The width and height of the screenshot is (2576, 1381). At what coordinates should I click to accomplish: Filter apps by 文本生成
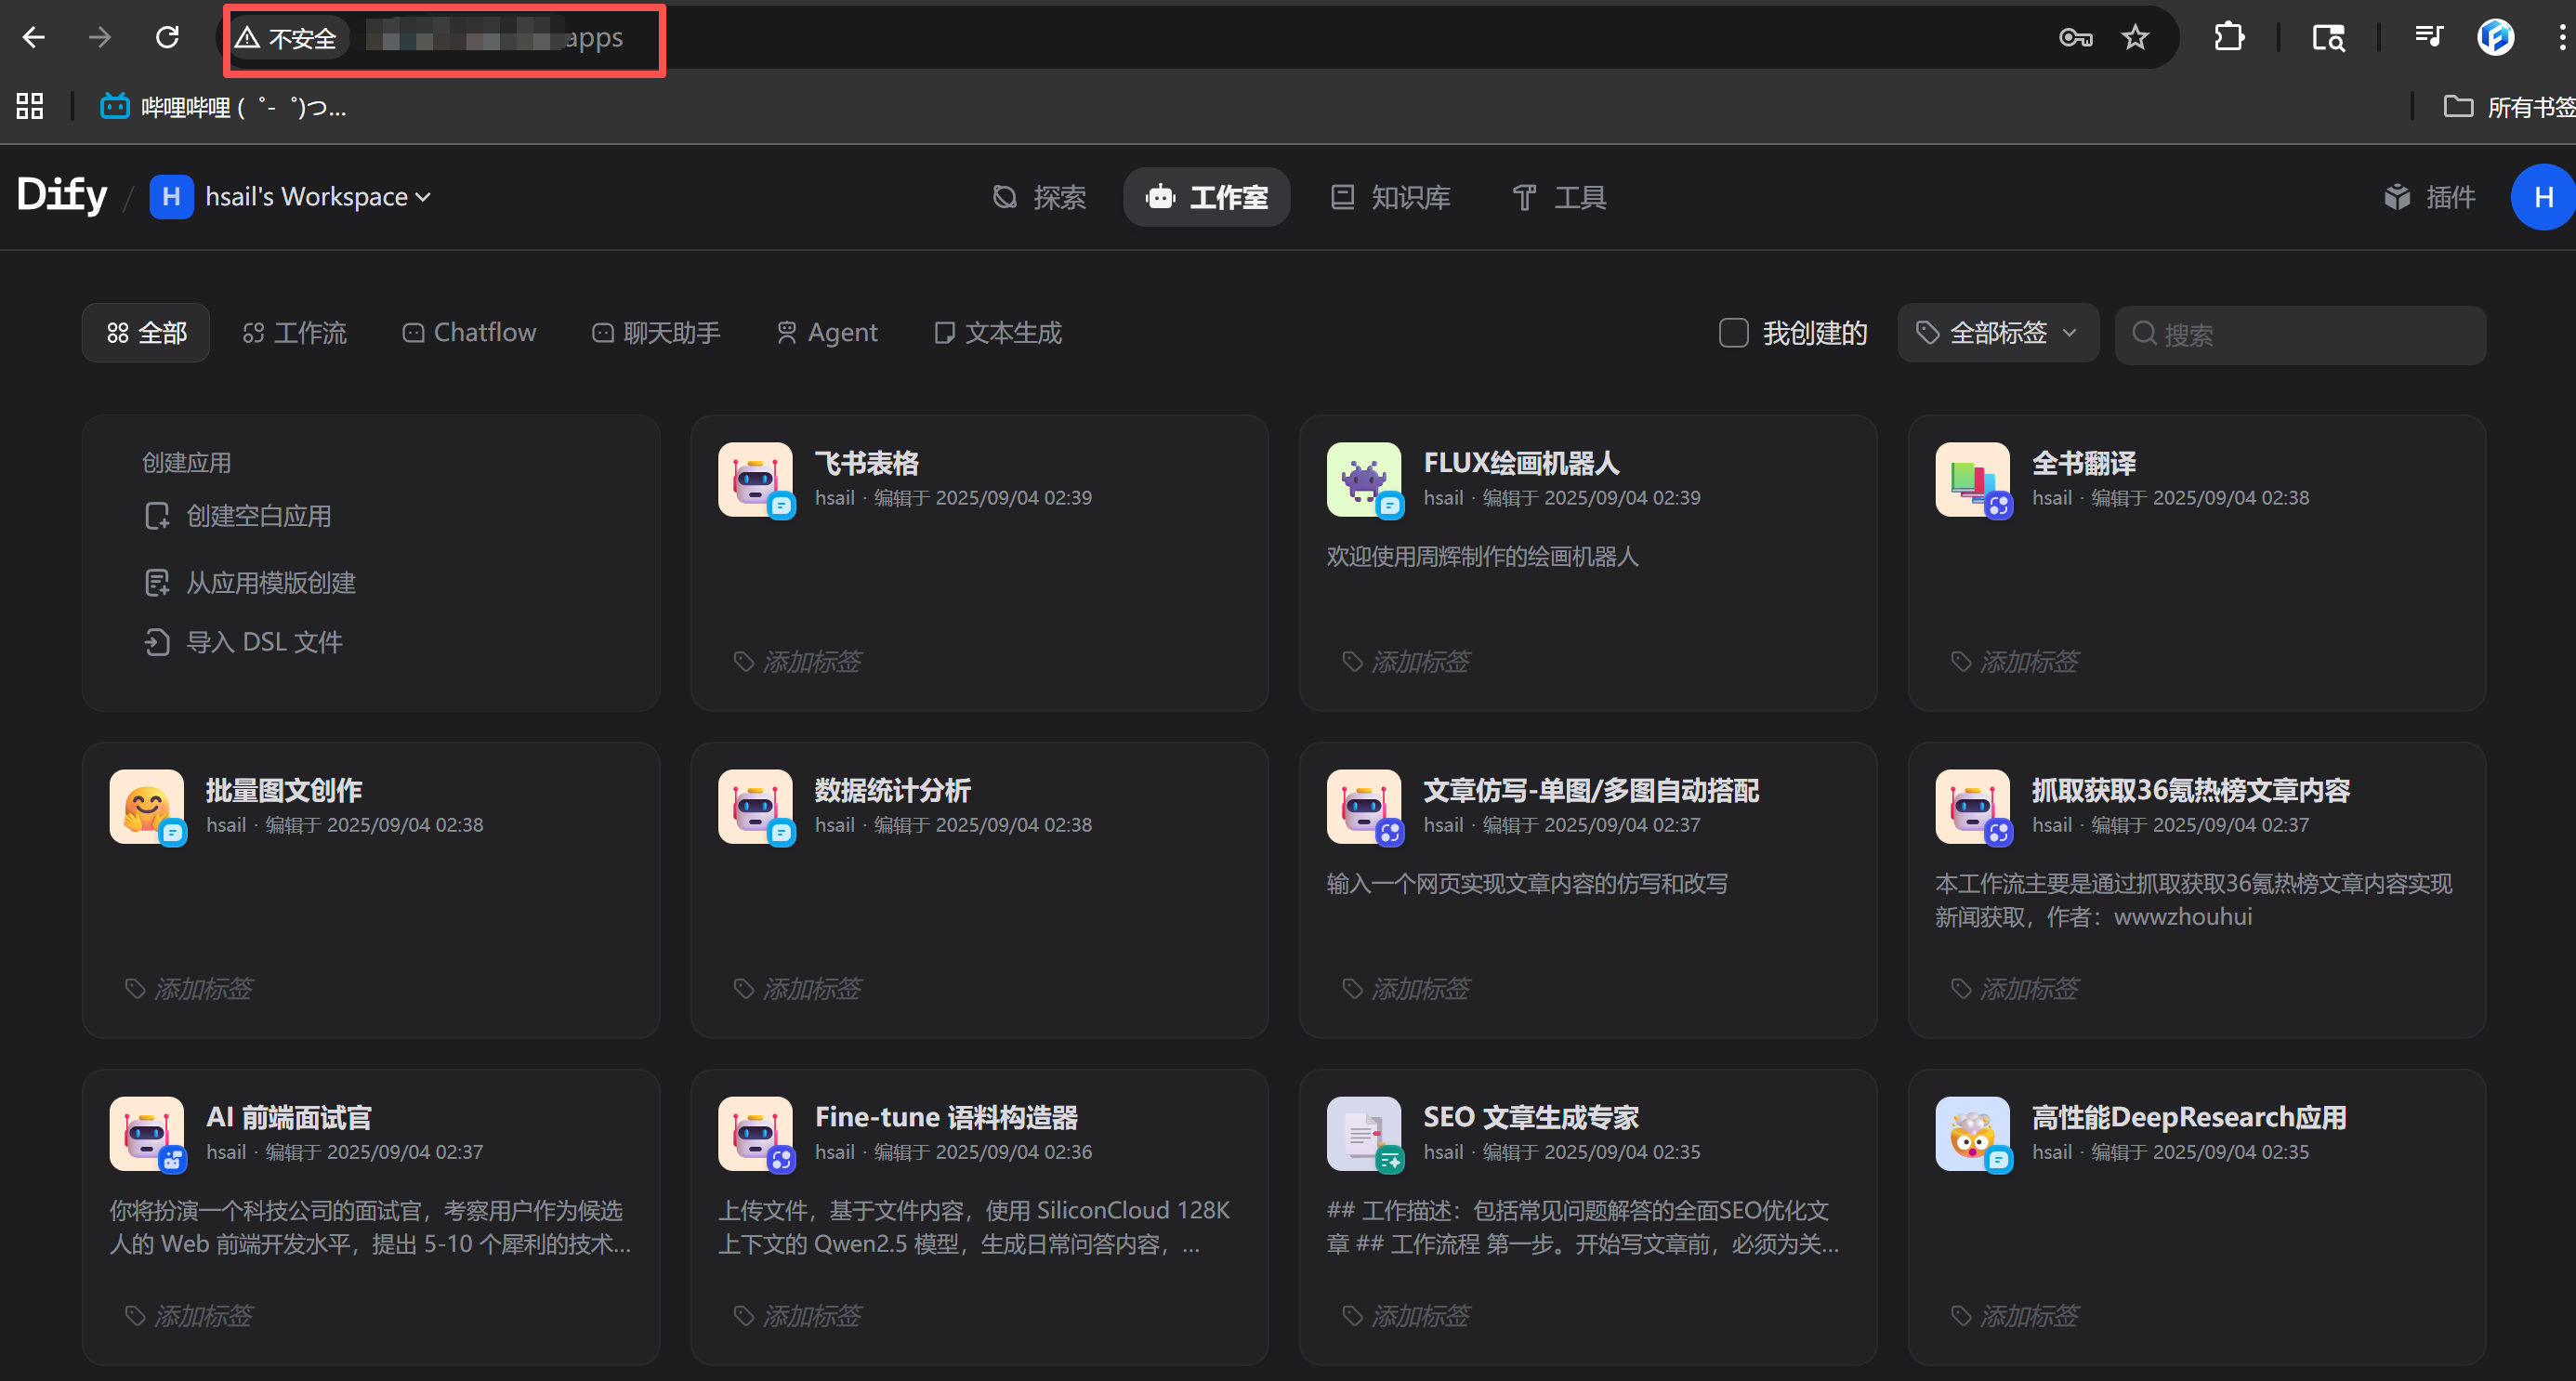pos(997,332)
